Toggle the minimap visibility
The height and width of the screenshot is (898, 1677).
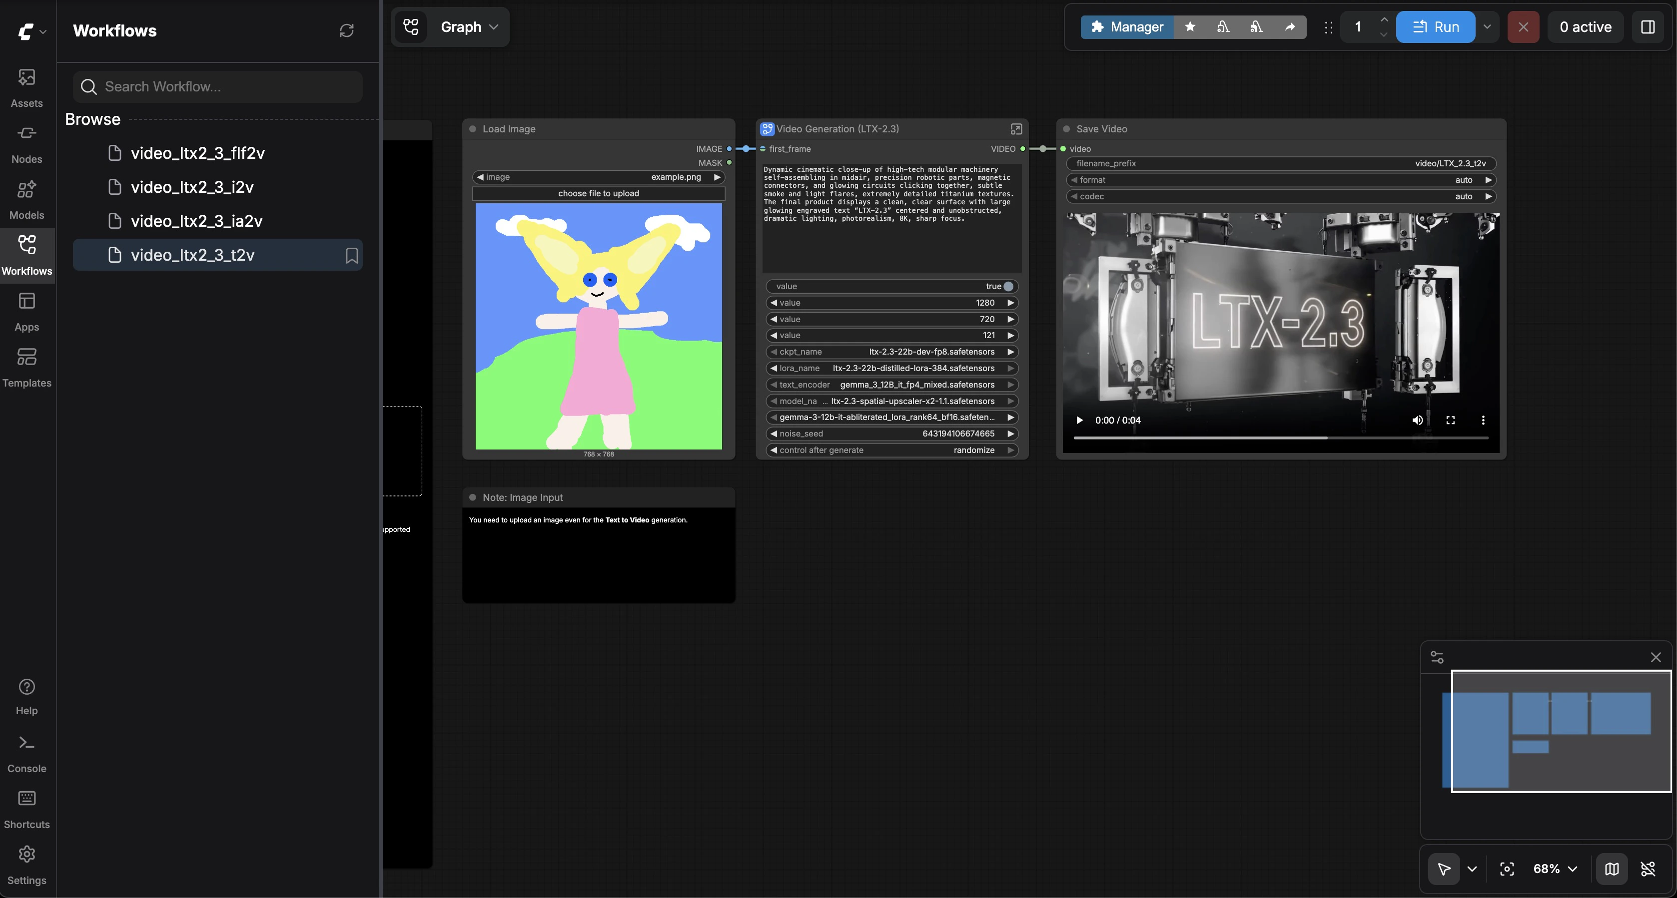(x=1612, y=869)
